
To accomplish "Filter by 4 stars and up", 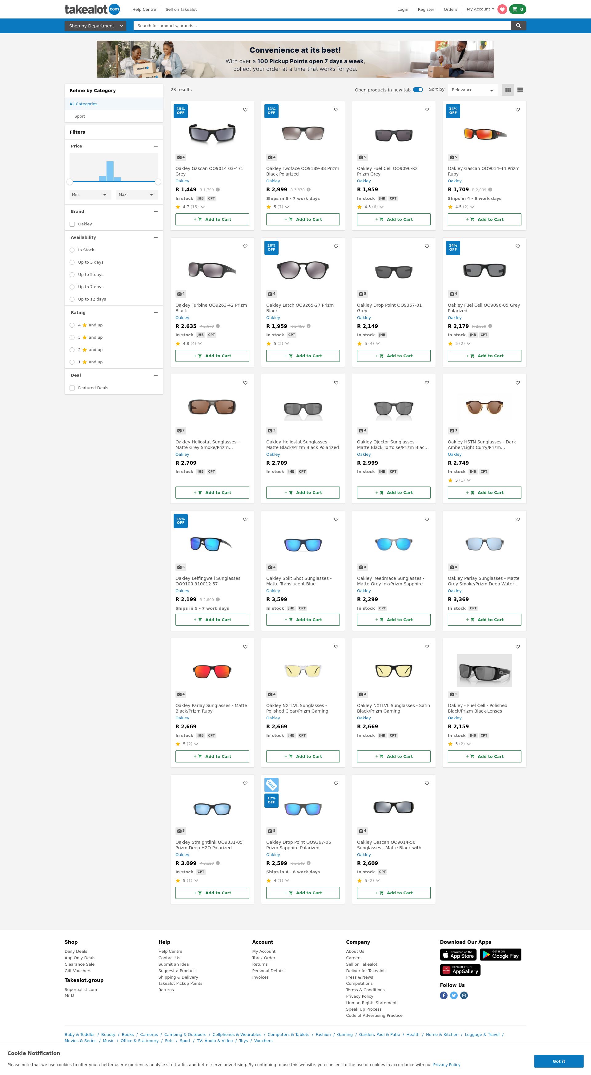I will point(72,325).
